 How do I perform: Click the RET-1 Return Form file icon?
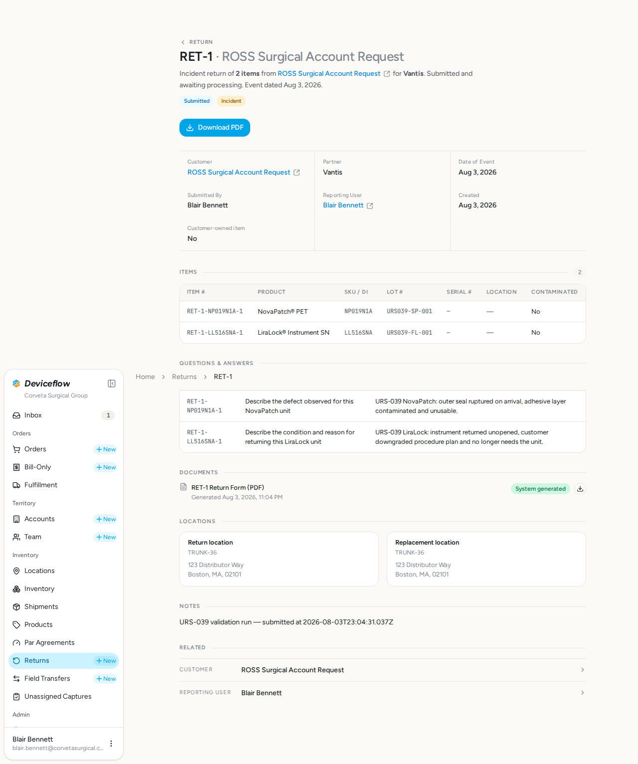click(x=183, y=487)
